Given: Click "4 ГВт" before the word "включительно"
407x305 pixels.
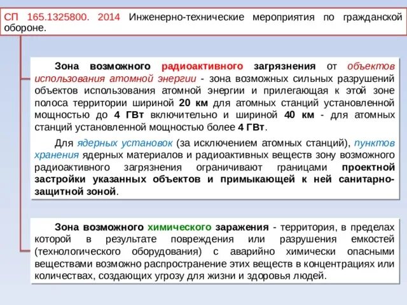Looking at the screenshot, I should tap(128, 115).
